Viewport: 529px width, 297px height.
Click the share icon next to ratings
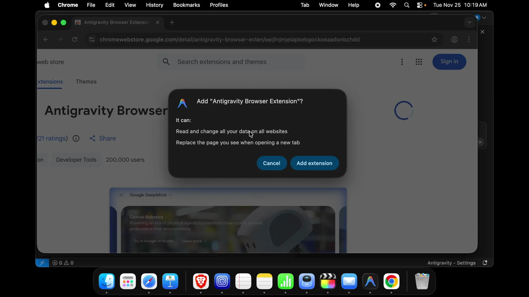92,138
